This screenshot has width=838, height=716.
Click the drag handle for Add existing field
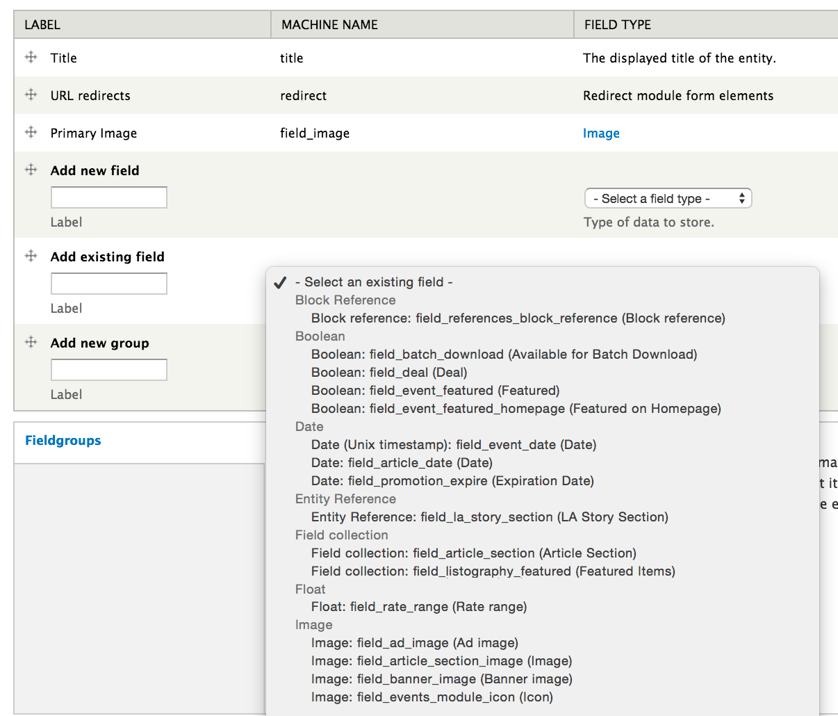point(30,256)
